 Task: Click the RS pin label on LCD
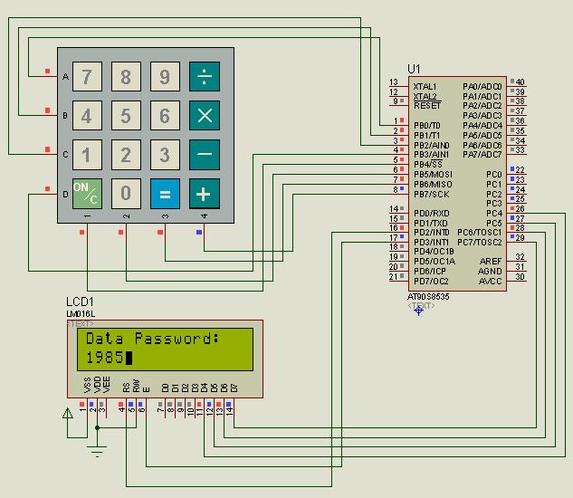(127, 388)
